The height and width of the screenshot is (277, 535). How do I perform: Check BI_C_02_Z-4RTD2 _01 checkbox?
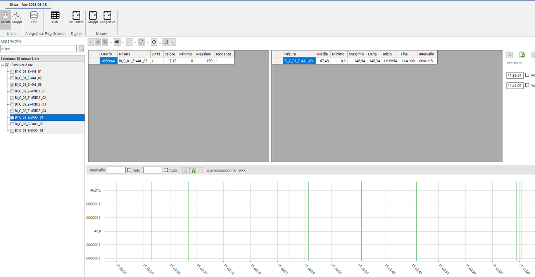coord(12,91)
